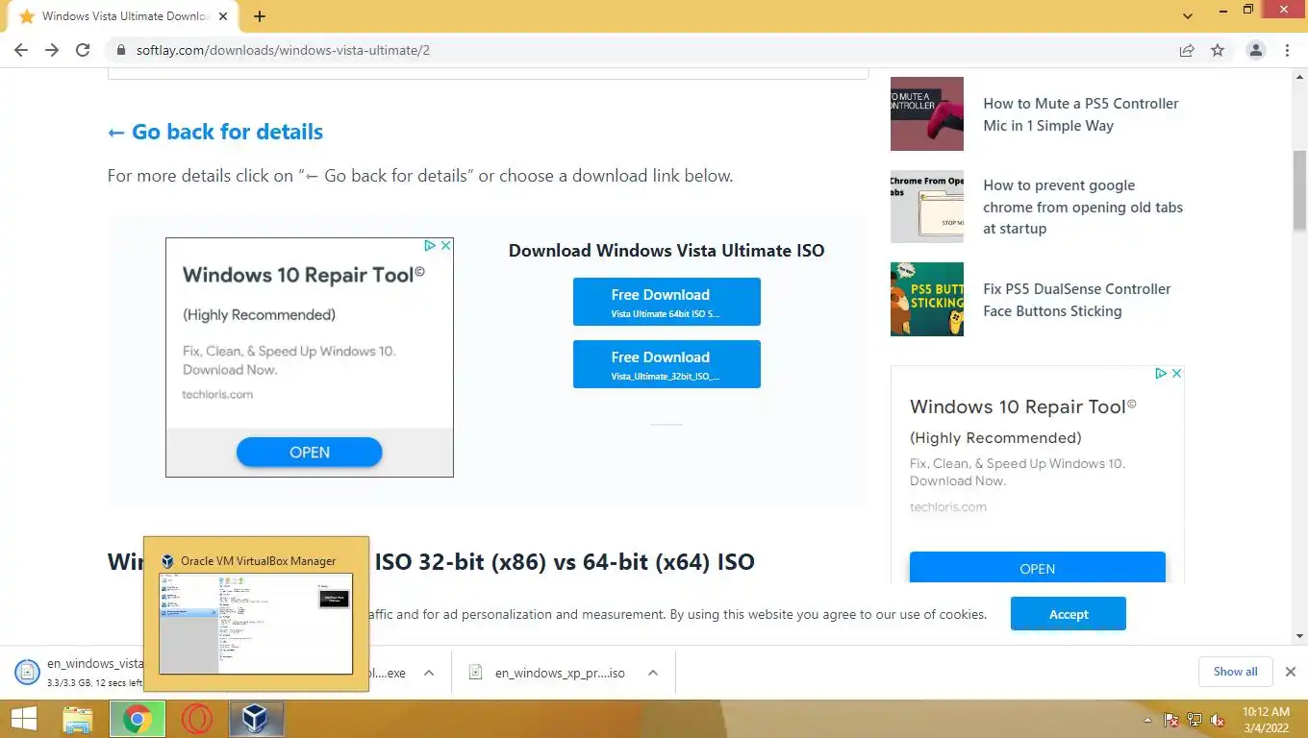Open AdChoices info on sidebar ad
1308x738 pixels.
(1161, 373)
